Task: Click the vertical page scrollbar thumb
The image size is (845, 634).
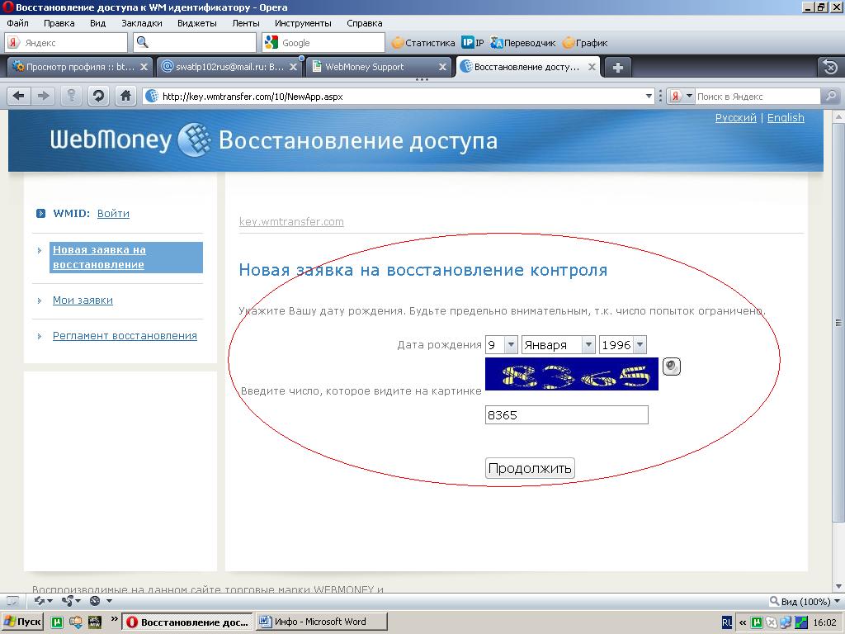Action: pyautogui.click(x=838, y=323)
